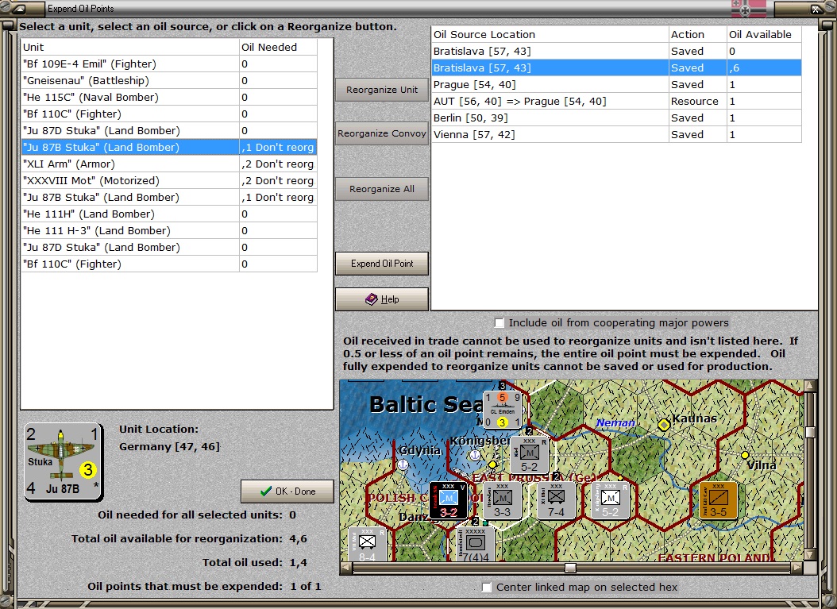Click the 7-4 infantry counter on map
Screen dimensions: 837x609
tap(556, 500)
